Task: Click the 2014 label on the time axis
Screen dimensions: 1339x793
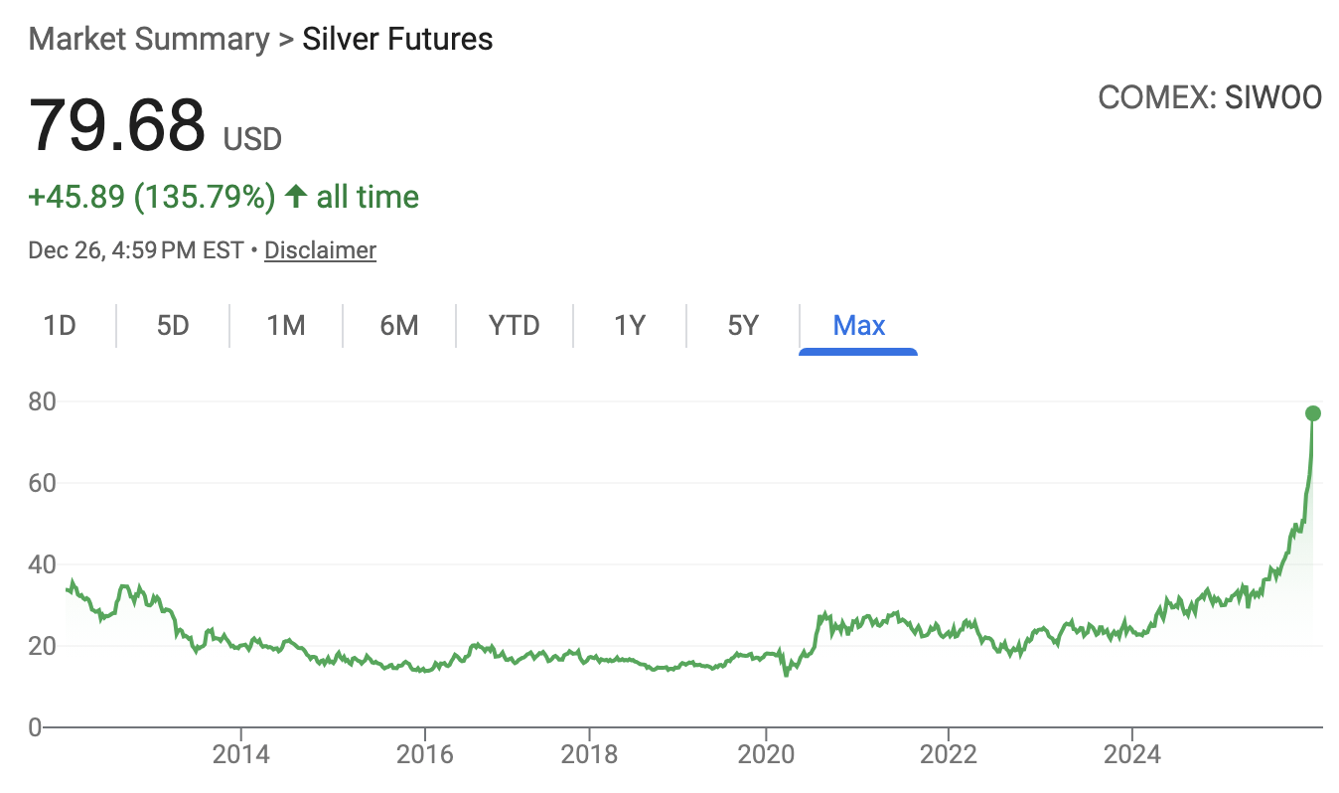Action: pyautogui.click(x=241, y=755)
